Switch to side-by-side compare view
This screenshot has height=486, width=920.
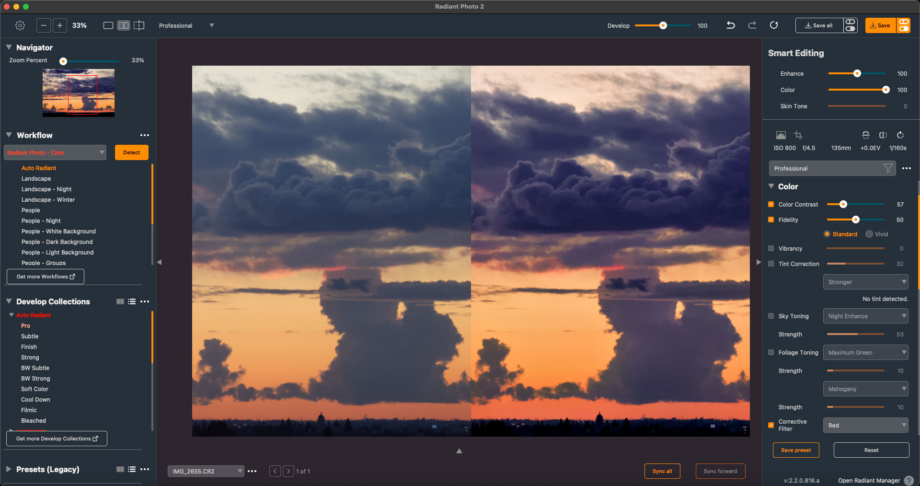pos(124,25)
